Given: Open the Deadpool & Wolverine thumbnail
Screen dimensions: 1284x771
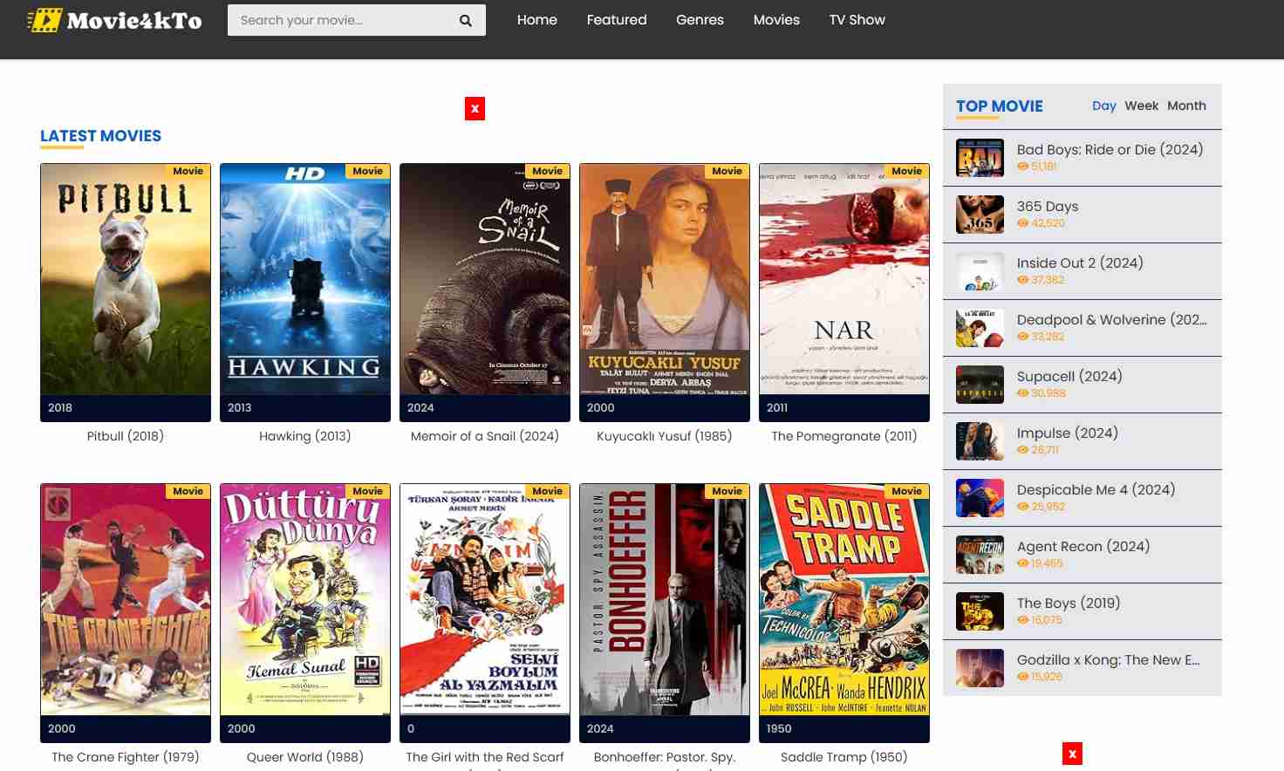Looking at the screenshot, I should (x=980, y=328).
